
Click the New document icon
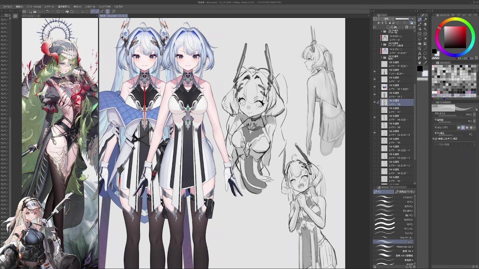(30, 12)
